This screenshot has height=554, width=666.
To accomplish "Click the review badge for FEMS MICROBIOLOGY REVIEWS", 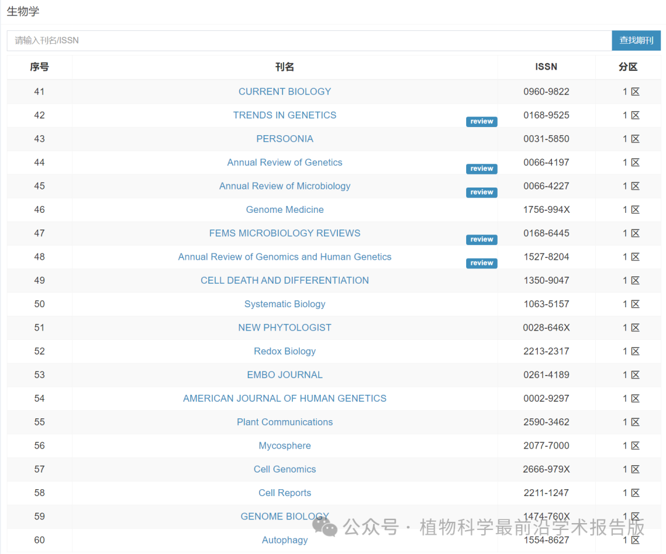I will (482, 239).
